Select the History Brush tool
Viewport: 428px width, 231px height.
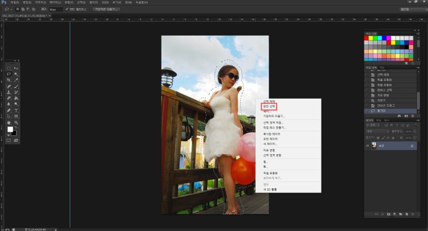16,92
